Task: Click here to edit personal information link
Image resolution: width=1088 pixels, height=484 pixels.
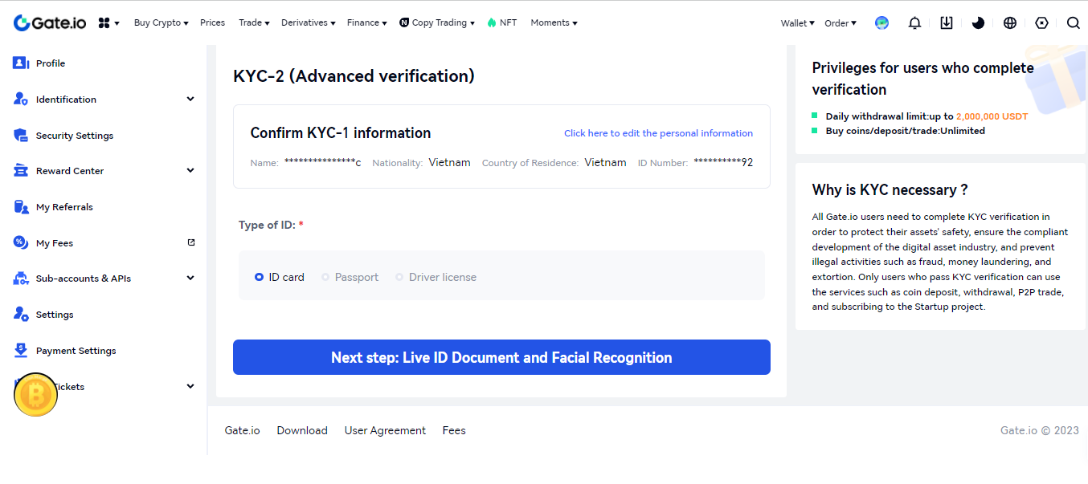Action: 658,133
